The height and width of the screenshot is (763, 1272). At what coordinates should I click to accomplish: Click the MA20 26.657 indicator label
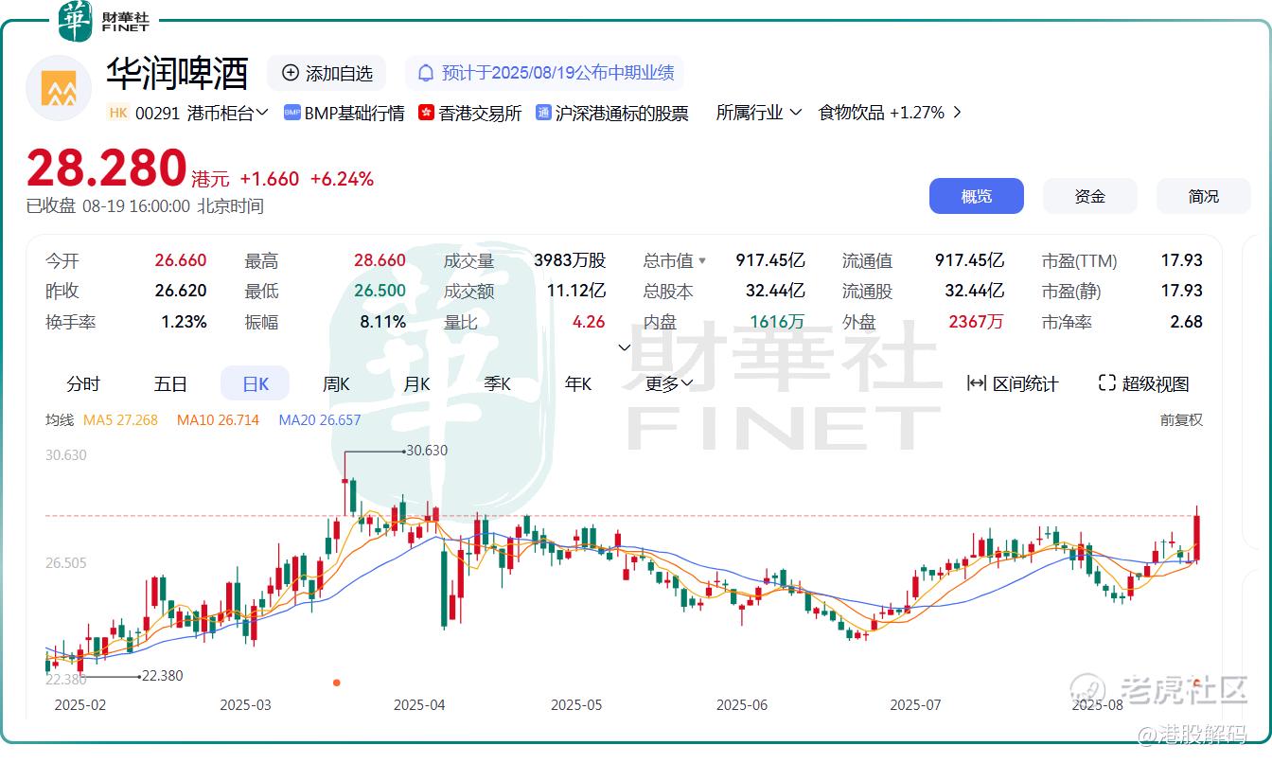coord(320,419)
